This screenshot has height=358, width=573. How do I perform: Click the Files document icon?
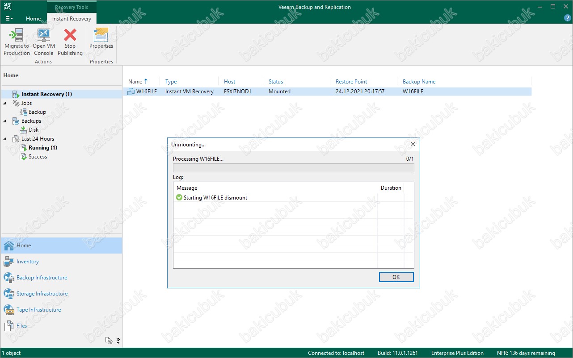click(9, 326)
